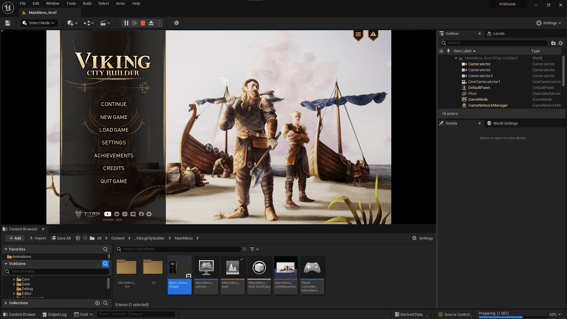Click the Outliner search field
This screenshot has width=567, height=319.
[494, 43]
